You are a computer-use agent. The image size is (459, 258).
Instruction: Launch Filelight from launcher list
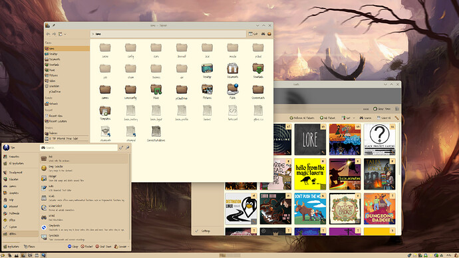(84, 178)
